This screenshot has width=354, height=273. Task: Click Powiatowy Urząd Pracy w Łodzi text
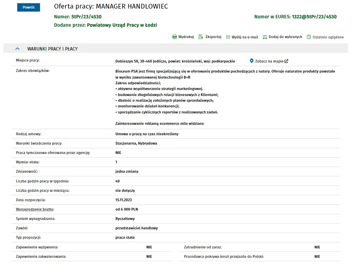click(122, 25)
